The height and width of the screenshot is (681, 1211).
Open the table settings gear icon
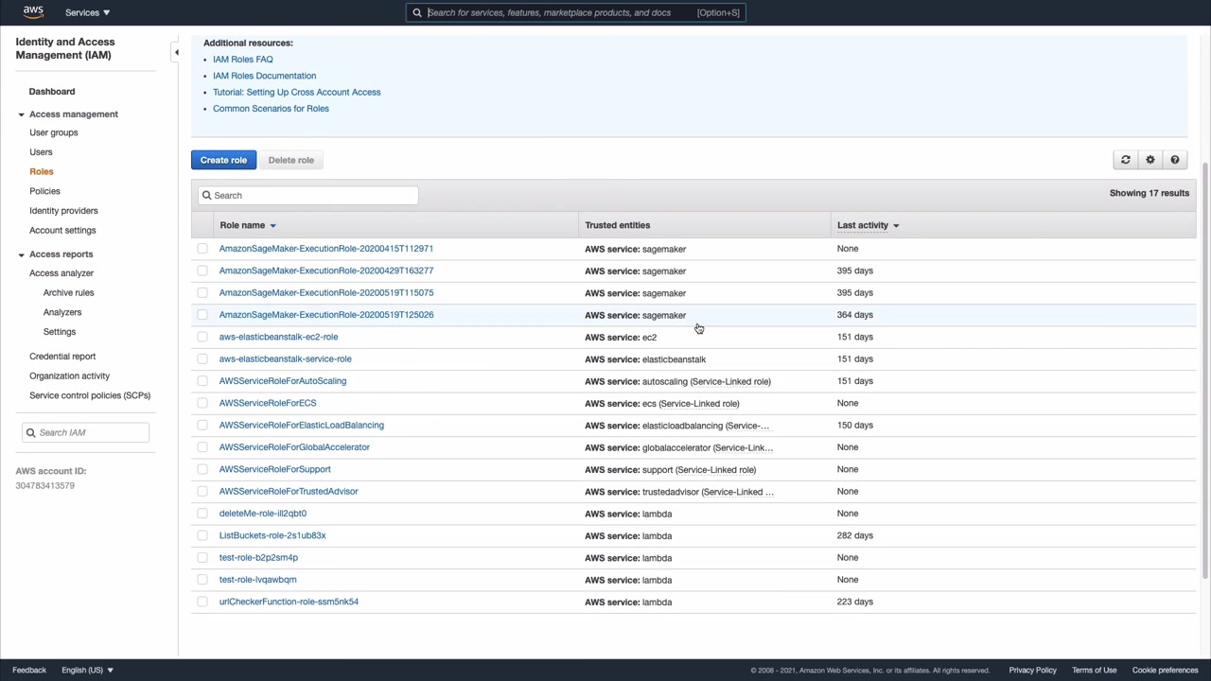(x=1150, y=160)
